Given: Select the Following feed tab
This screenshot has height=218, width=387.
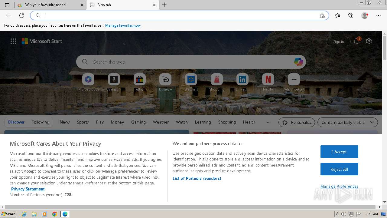Looking at the screenshot, I should pos(40,122).
